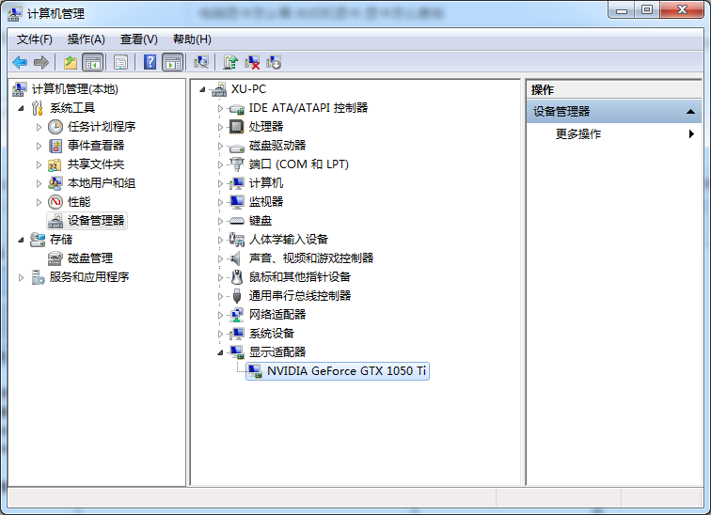Toggle the show/hide action pane button
The width and height of the screenshot is (711, 515).
[x=172, y=62]
